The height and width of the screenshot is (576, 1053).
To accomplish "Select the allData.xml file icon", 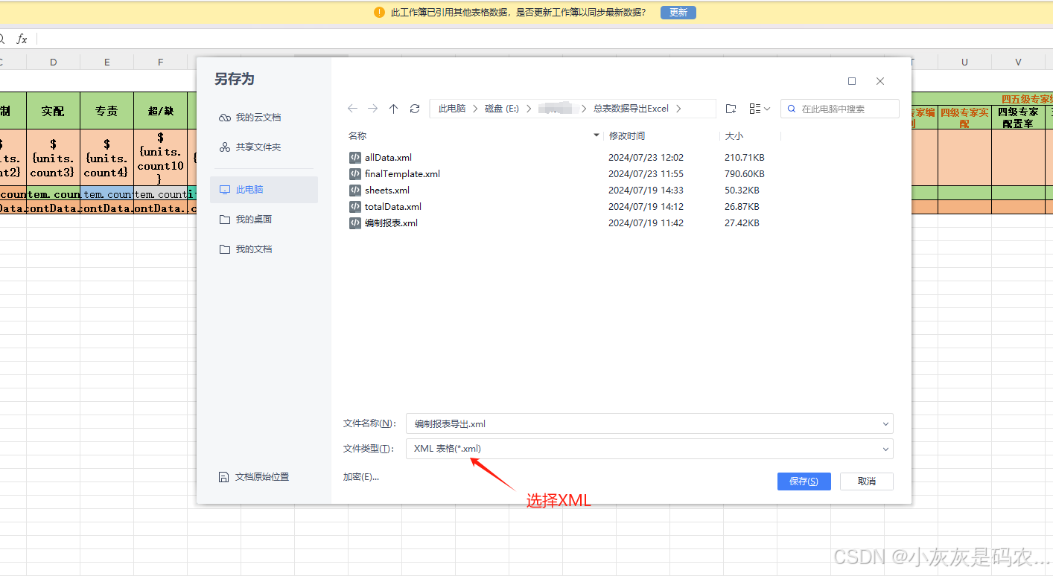I will point(355,158).
